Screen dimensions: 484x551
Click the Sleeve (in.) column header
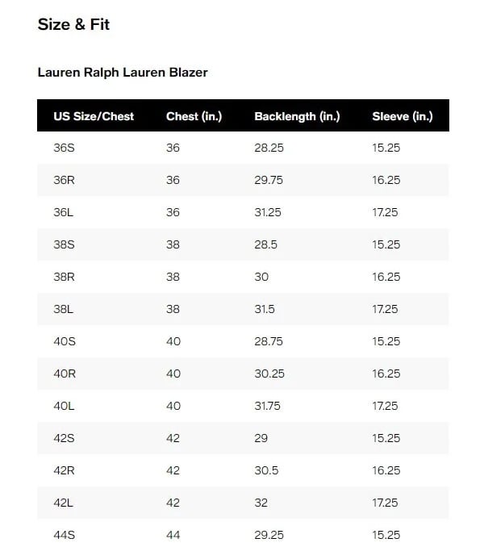(x=403, y=116)
